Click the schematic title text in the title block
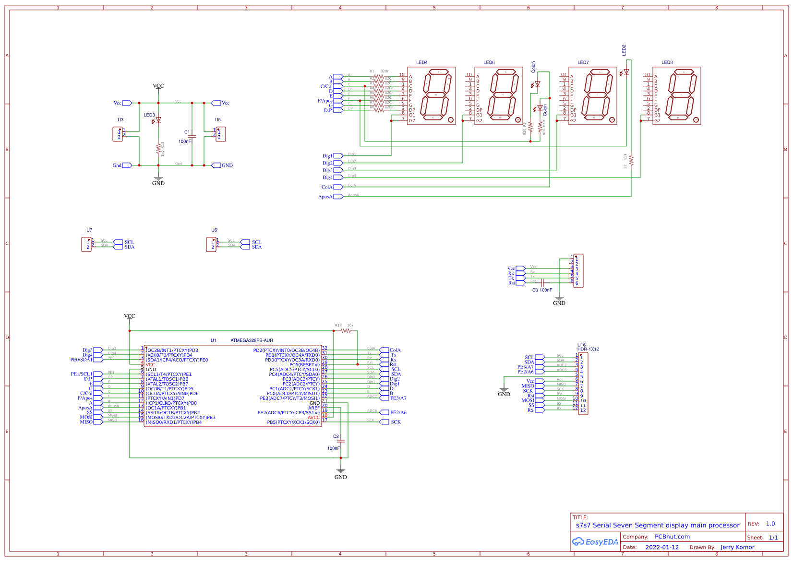 coord(658,525)
